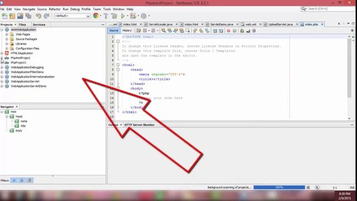The image size is (357, 201).
Task: Minimize the Output panel group
Action: click(352, 125)
